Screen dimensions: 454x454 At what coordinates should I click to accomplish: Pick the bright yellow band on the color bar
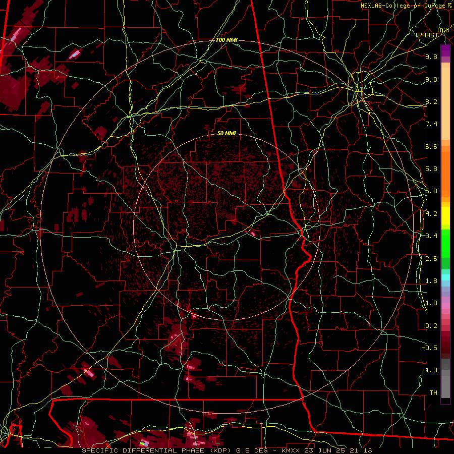[445, 216]
